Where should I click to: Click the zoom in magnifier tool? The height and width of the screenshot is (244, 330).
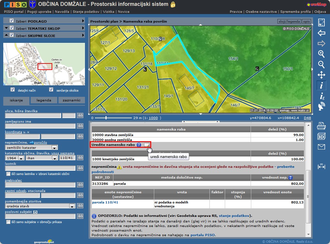[x=322, y=54]
